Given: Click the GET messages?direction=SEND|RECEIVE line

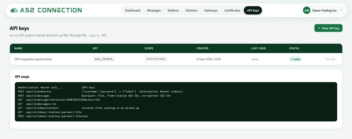Looking at the screenshot, I should (x=59, y=100).
